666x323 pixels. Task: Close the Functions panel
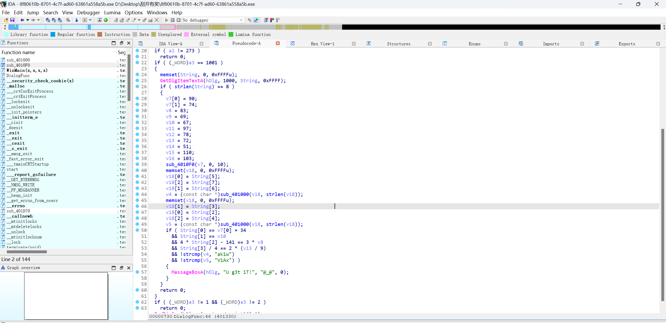tap(129, 43)
